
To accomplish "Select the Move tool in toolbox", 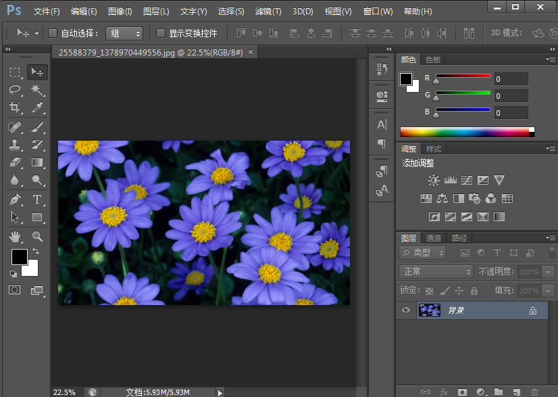I will pyautogui.click(x=37, y=72).
